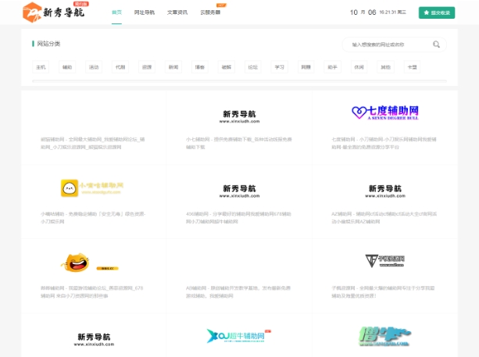Select the 代刷 category tag
This screenshot has height=357, width=479.
(x=120, y=67)
